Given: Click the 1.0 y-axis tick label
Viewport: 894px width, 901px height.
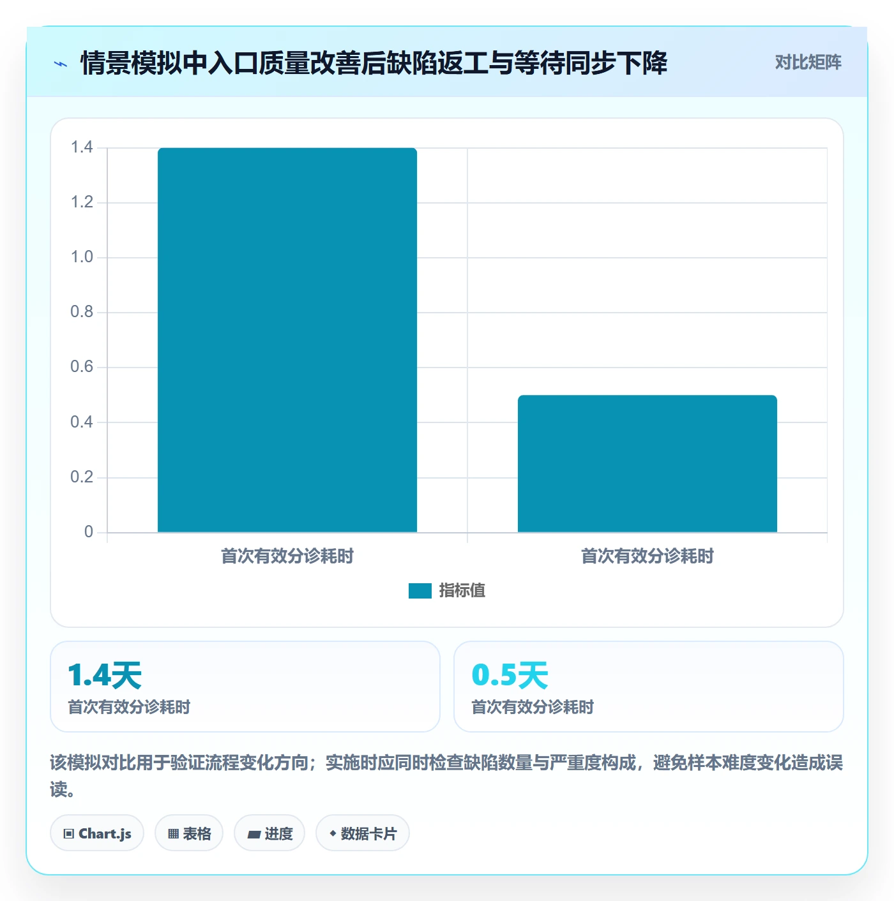Looking at the screenshot, I should coord(82,257).
